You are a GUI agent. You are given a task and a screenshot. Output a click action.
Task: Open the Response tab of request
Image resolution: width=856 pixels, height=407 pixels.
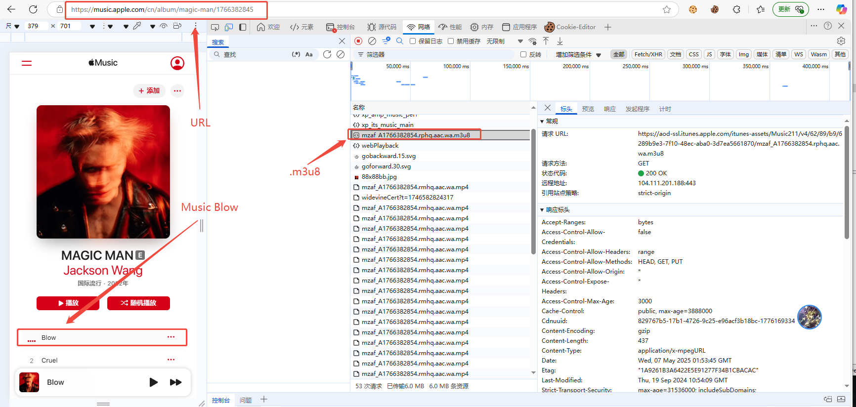(x=610, y=109)
